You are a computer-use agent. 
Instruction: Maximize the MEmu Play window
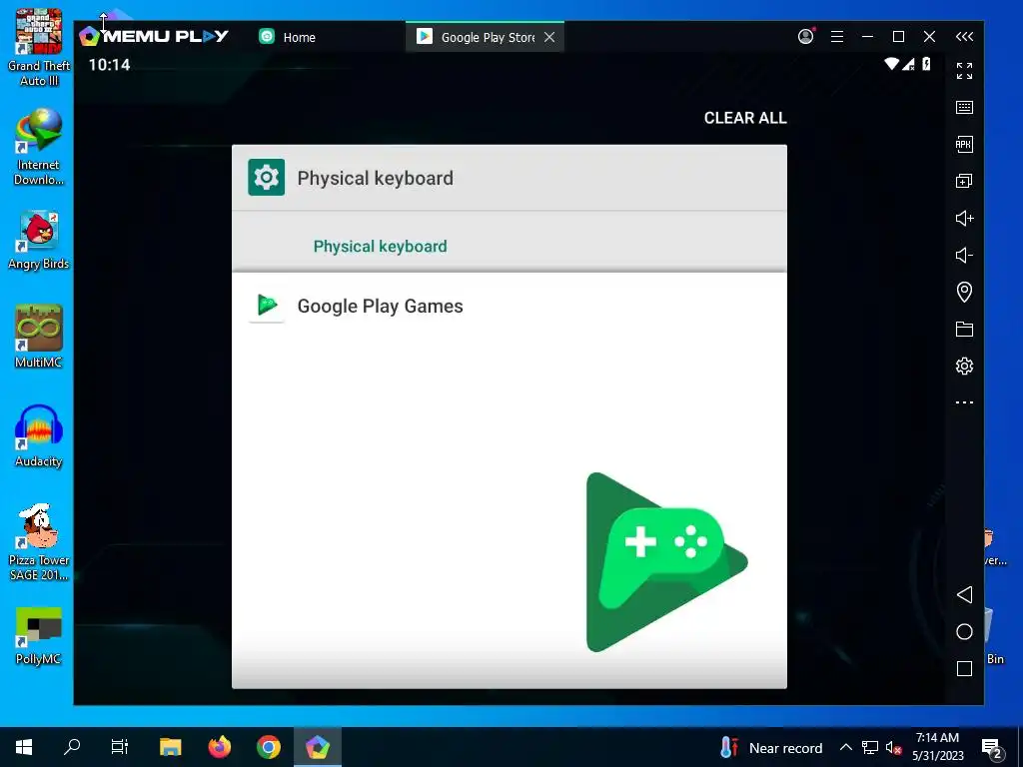click(x=898, y=37)
